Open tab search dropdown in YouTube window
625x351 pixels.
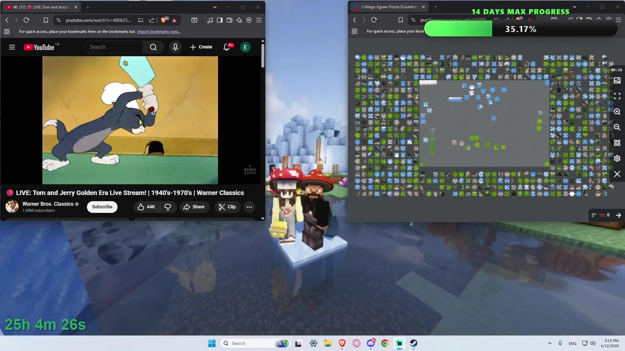coord(214,7)
